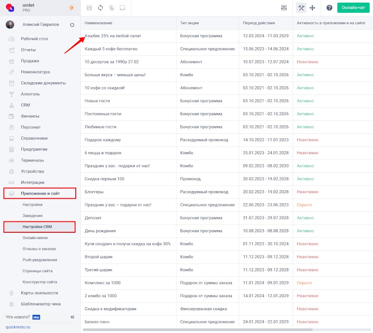The image size is (373, 333).
Task: Open Конструктор сайта submenu item
Action: tap(40, 282)
